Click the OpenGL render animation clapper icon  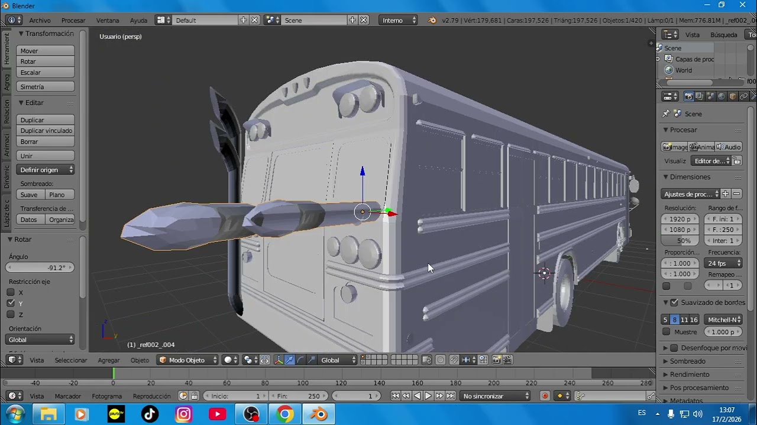(x=507, y=360)
